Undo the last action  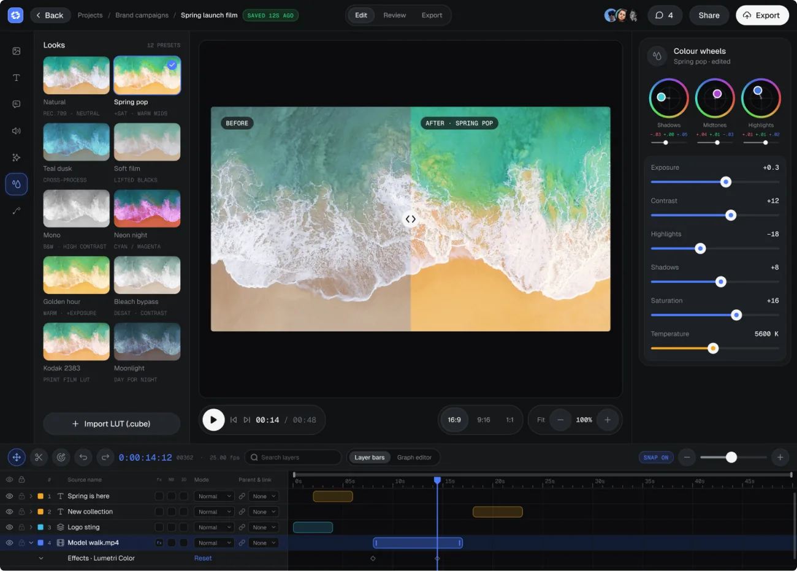tap(83, 457)
